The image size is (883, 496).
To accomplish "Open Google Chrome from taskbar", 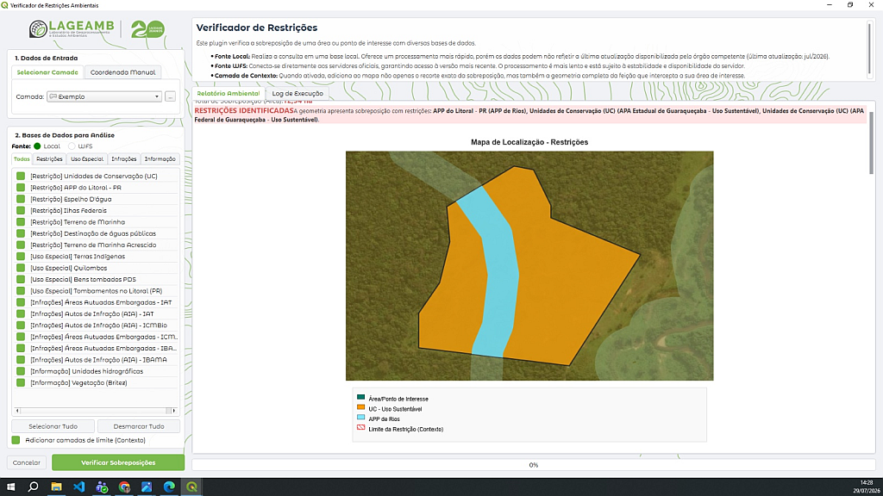I will coord(124,487).
